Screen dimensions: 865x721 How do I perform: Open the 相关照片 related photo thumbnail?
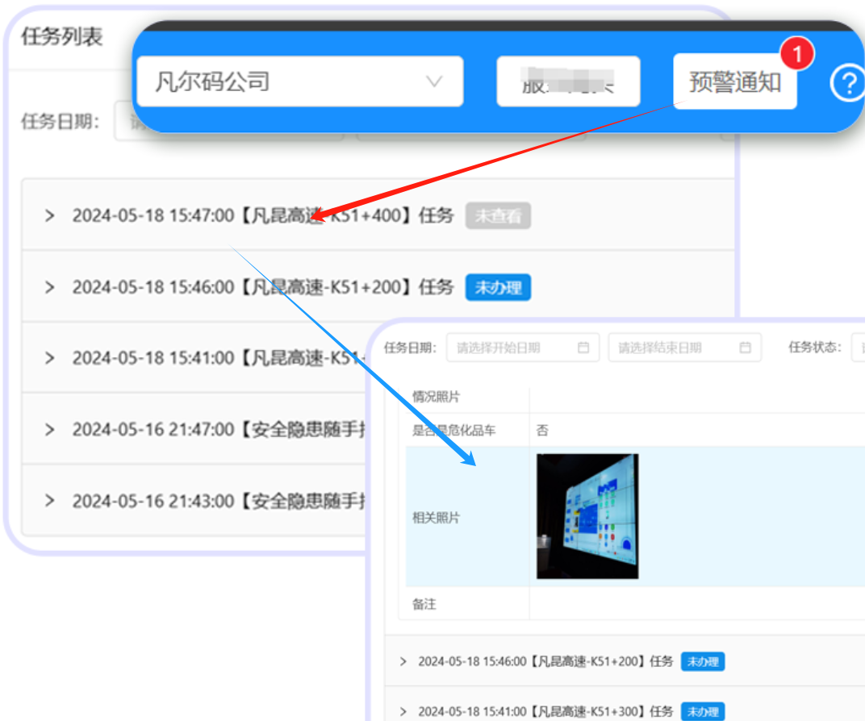tap(587, 516)
